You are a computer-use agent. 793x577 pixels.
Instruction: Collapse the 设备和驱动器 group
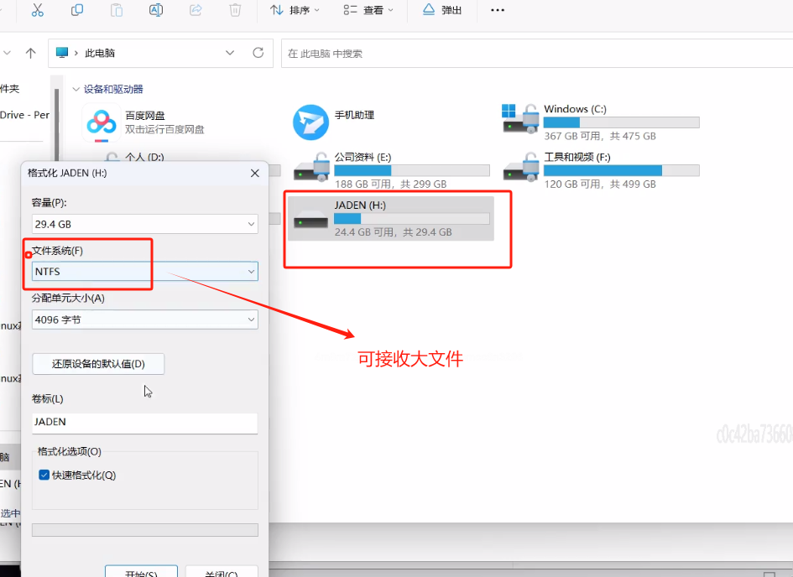[76, 90]
